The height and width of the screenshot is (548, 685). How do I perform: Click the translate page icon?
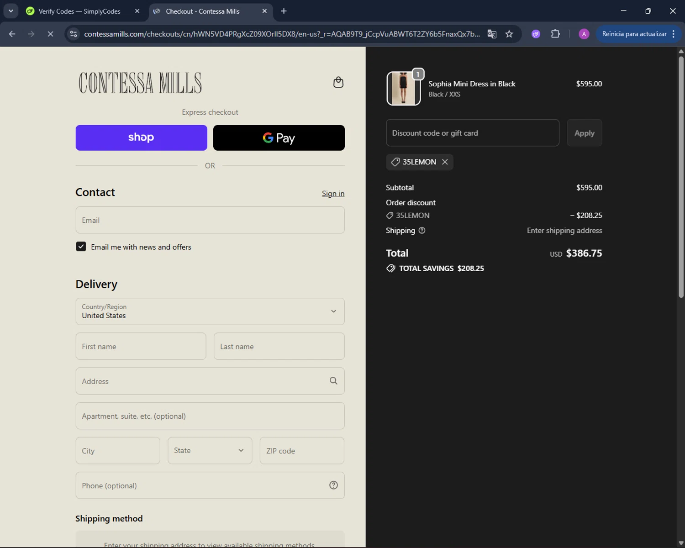pos(492,34)
